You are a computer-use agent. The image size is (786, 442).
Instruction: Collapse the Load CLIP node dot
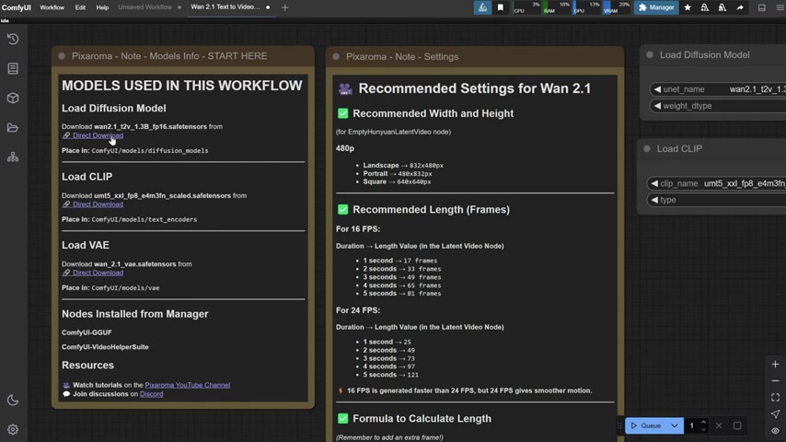647,148
